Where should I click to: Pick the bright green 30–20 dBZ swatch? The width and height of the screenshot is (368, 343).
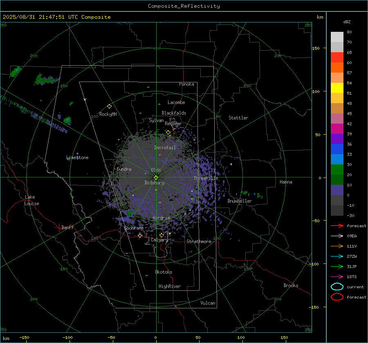[x=337, y=170]
